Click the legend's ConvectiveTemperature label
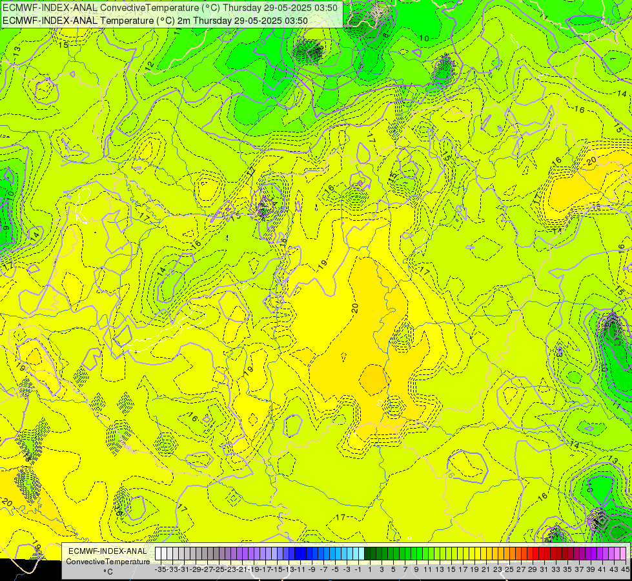Viewport: 632px width, 581px height. [x=108, y=562]
